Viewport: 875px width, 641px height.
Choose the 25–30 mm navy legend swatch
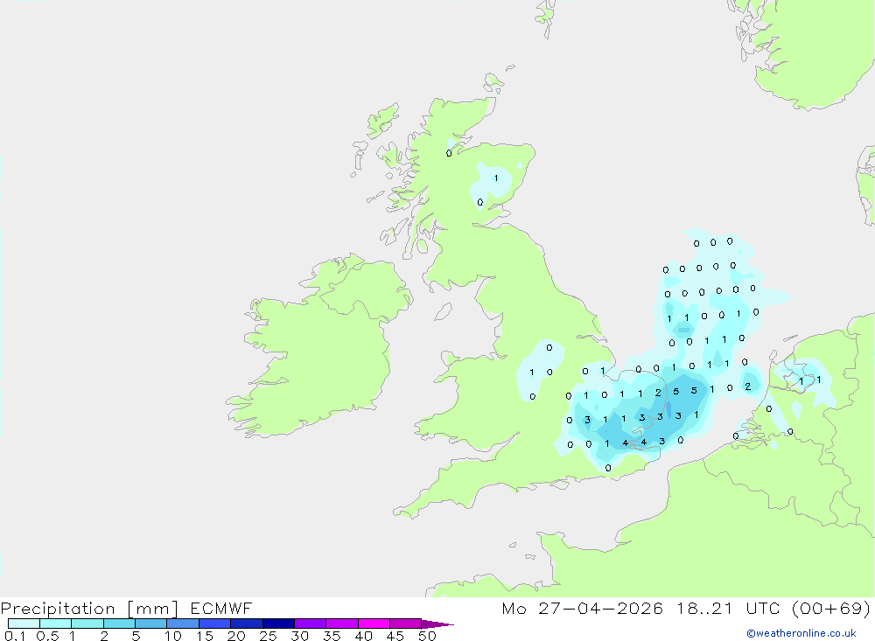(x=278, y=624)
